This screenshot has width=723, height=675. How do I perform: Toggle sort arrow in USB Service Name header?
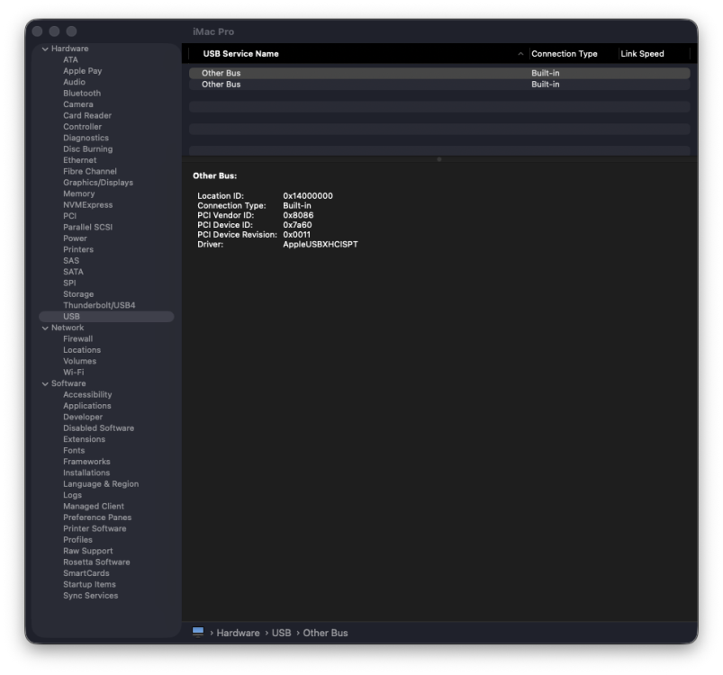(x=520, y=54)
